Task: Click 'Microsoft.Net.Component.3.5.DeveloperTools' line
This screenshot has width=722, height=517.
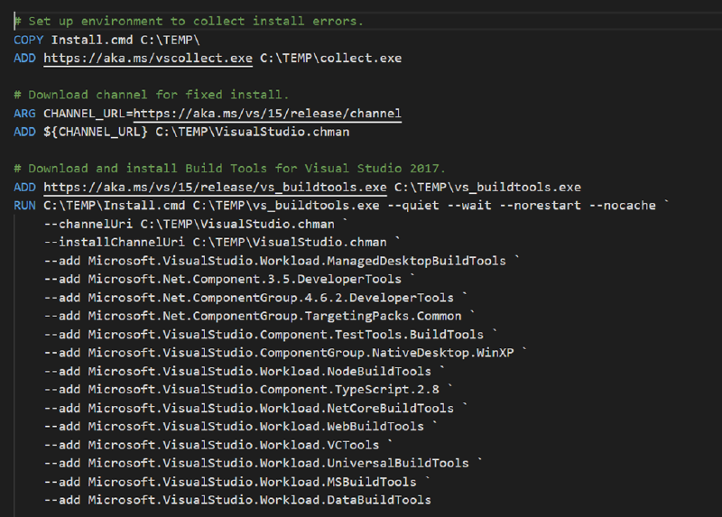Action: tap(229, 280)
